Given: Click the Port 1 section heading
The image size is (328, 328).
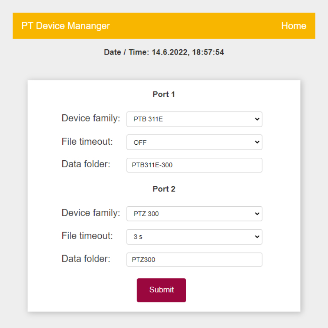Looking at the screenshot, I should coord(164,94).
